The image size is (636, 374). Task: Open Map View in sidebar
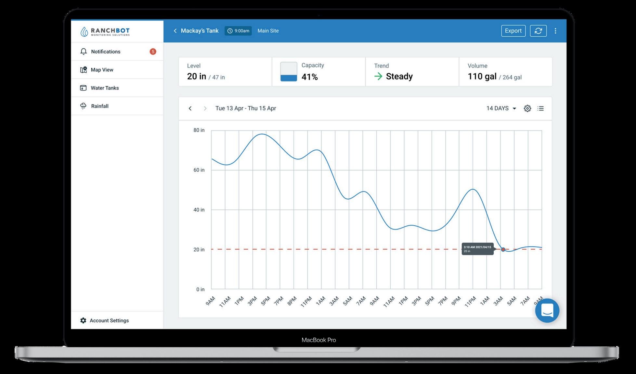pyautogui.click(x=102, y=70)
